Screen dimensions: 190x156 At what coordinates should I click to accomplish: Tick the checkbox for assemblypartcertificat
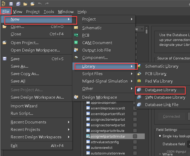tap(135, 114)
